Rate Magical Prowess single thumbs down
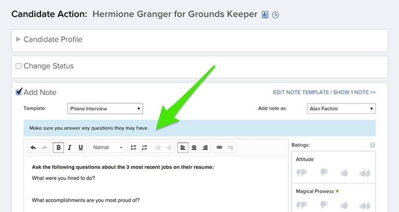 click(x=324, y=205)
